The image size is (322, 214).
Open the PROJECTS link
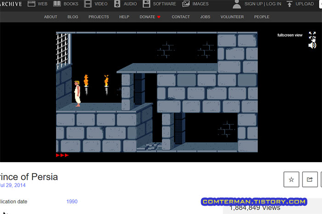tap(98, 17)
